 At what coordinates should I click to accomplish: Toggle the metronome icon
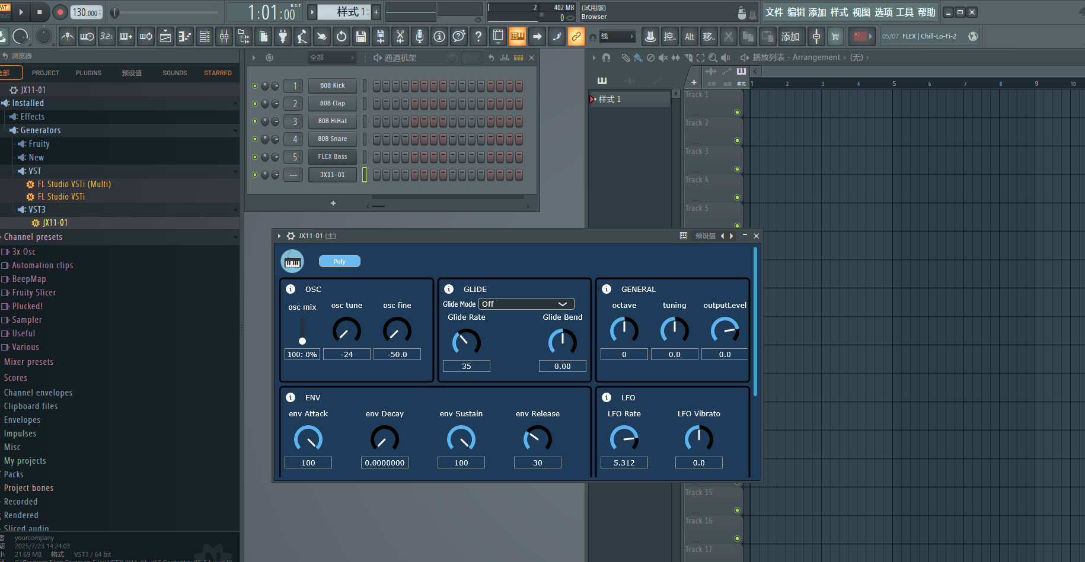(68, 37)
